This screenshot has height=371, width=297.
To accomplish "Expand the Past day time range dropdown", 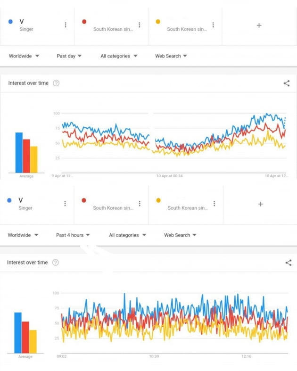I will point(69,56).
